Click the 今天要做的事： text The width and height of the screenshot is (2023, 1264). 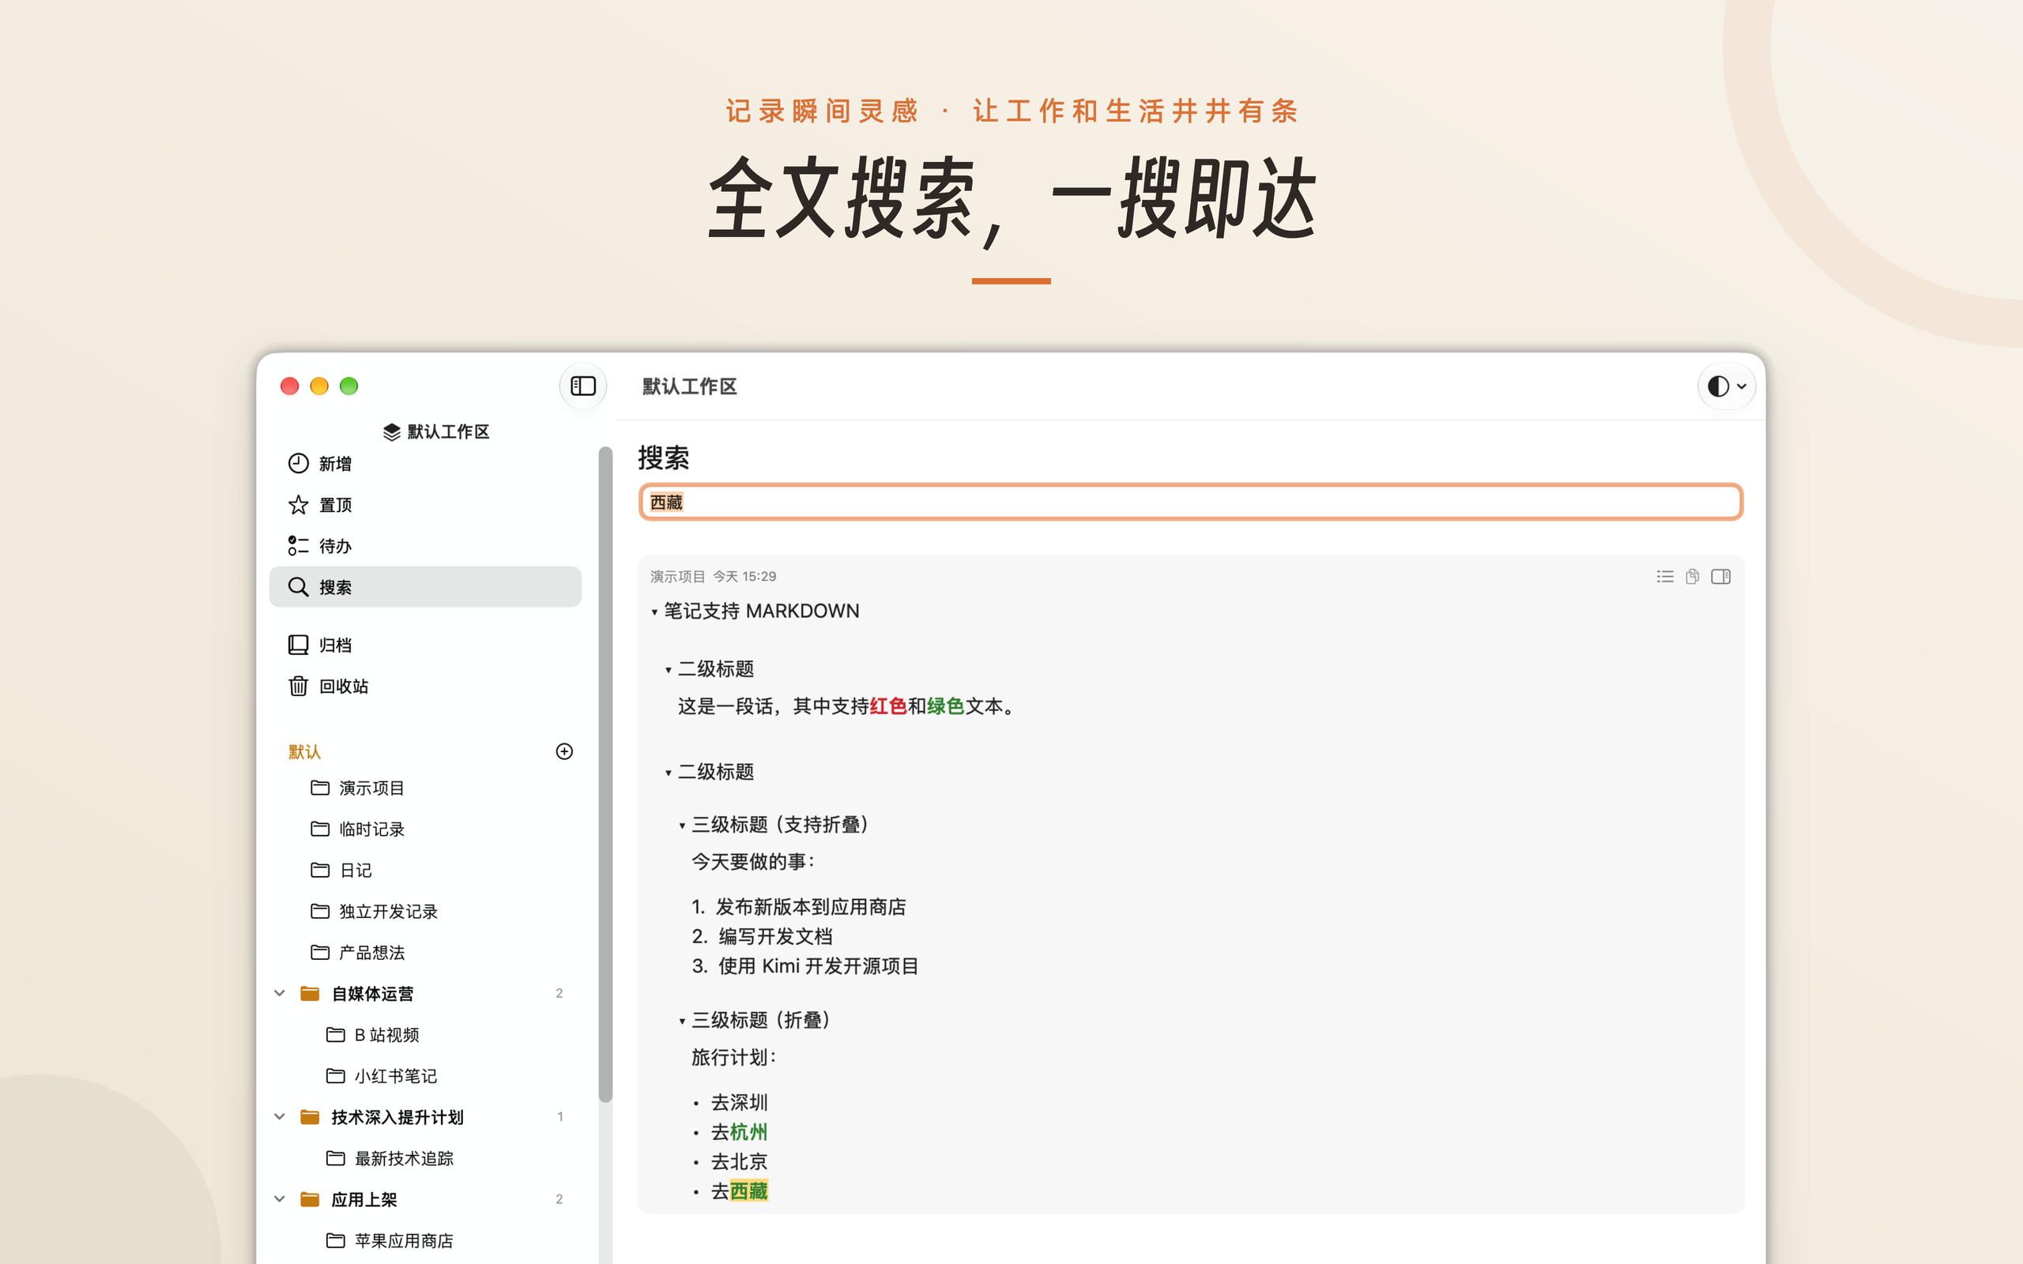coord(753,862)
